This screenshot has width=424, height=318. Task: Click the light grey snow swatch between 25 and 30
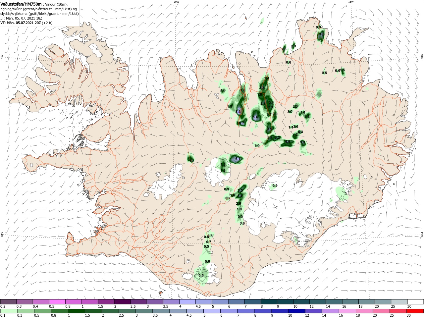point(399,302)
